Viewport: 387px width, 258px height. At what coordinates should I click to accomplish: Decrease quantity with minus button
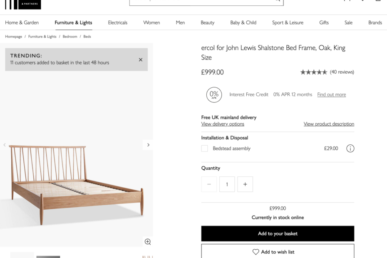click(x=209, y=184)
